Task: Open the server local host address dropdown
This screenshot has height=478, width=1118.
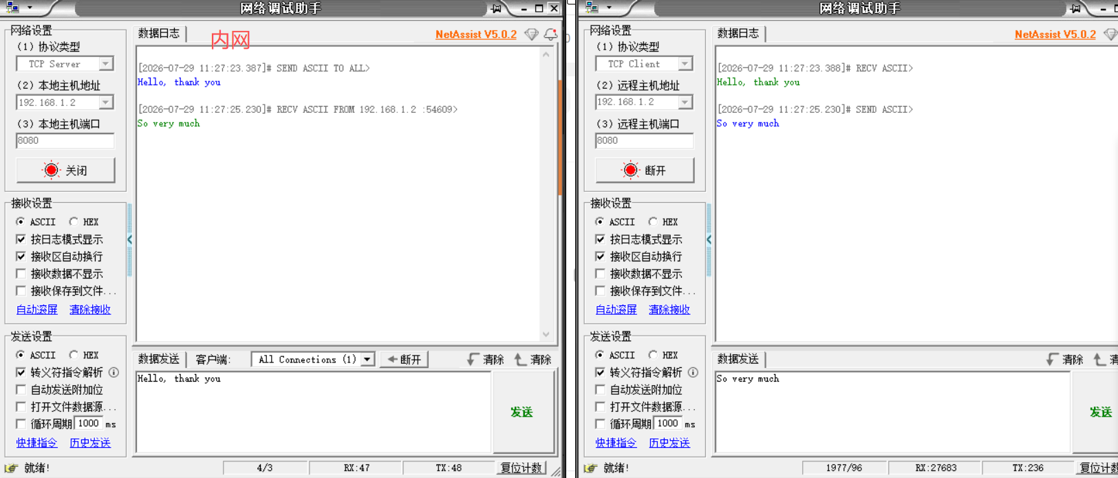Action: 105,102
